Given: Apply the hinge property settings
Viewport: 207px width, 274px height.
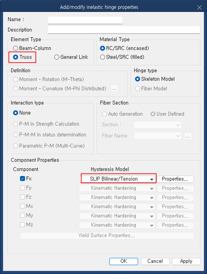Looking at the screenshot, I should point(186,261).
